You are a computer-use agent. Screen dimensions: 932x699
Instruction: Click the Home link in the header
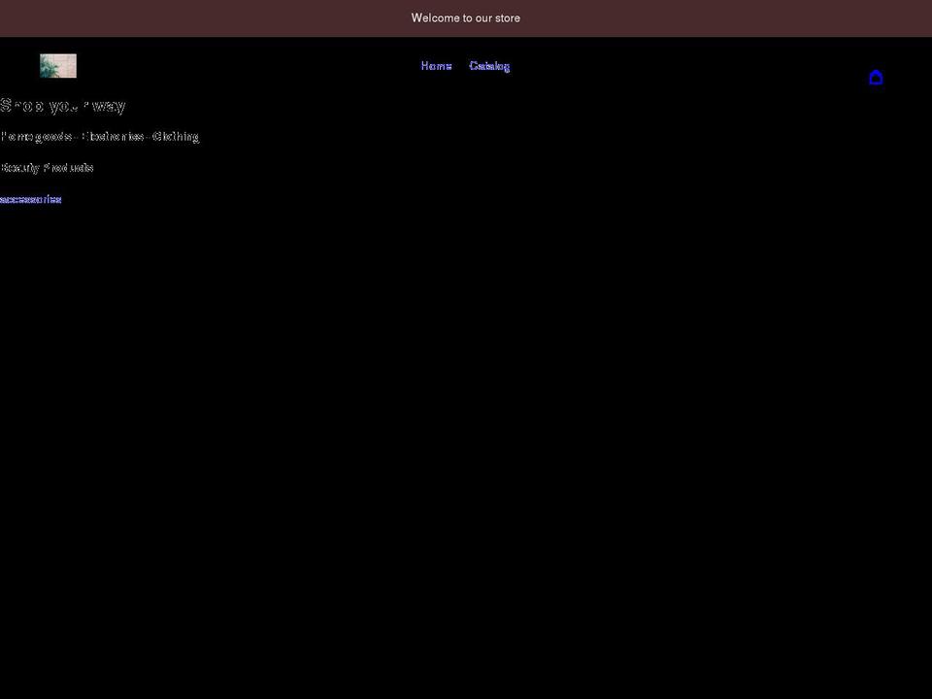(x=436, y=65)
